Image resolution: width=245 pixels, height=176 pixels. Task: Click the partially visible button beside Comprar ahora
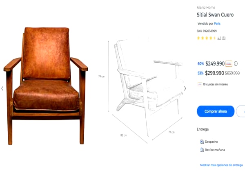point(241,111)
